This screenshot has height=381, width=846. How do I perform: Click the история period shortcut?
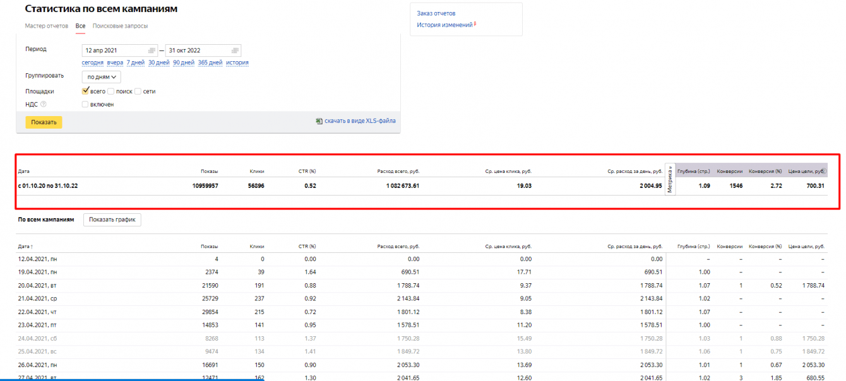(x=237, y=62)
